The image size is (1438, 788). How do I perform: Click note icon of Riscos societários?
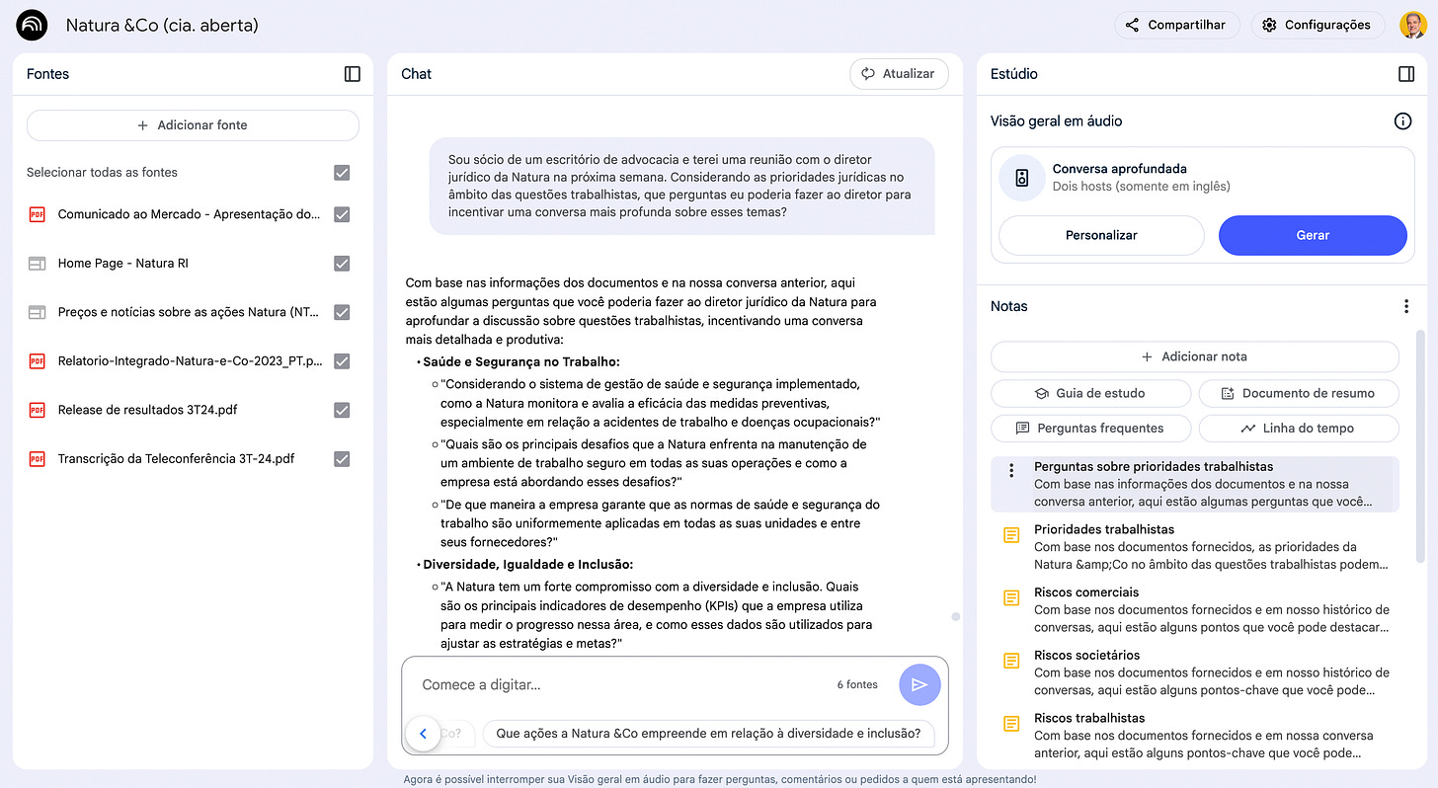tap(1010, 661)
